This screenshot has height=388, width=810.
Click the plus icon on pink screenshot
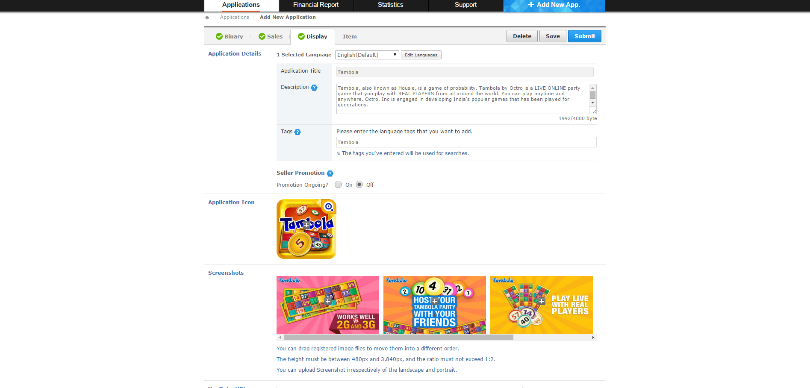328,301
